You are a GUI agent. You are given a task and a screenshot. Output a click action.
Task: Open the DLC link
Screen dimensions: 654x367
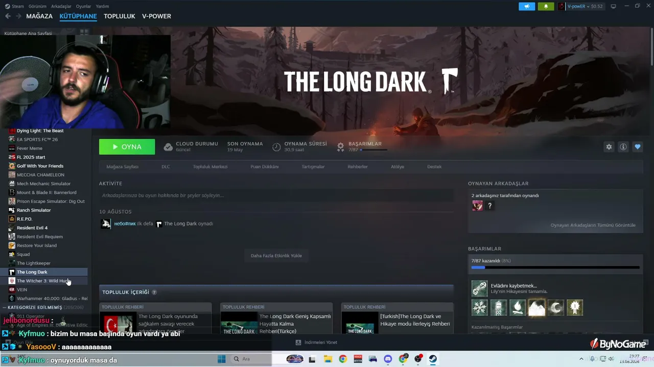tap(166, 167)
